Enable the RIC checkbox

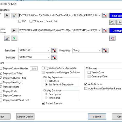20,21
